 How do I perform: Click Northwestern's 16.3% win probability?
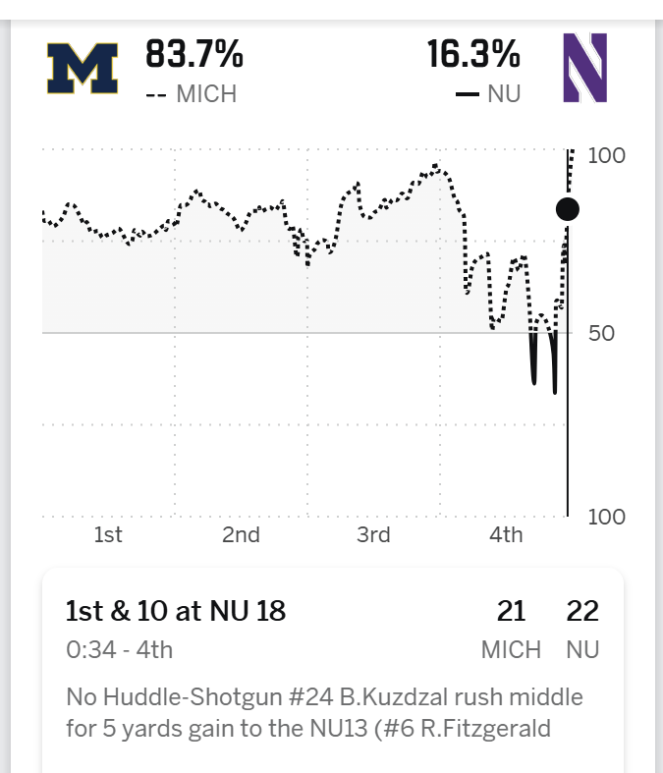coord(473,55)
